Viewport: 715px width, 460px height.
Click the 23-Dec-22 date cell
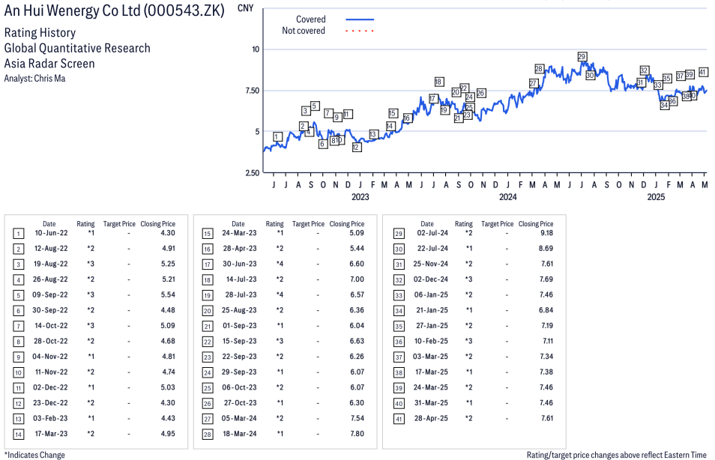(50, 403)
